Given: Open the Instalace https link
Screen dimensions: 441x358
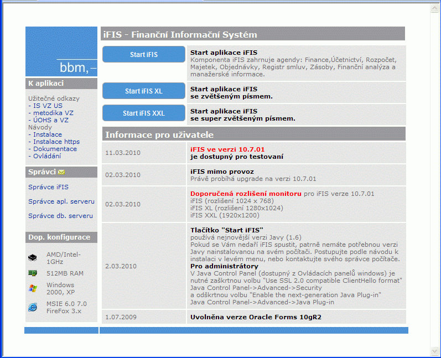Looking at the screenshot, I should click(x=56, y=142).
